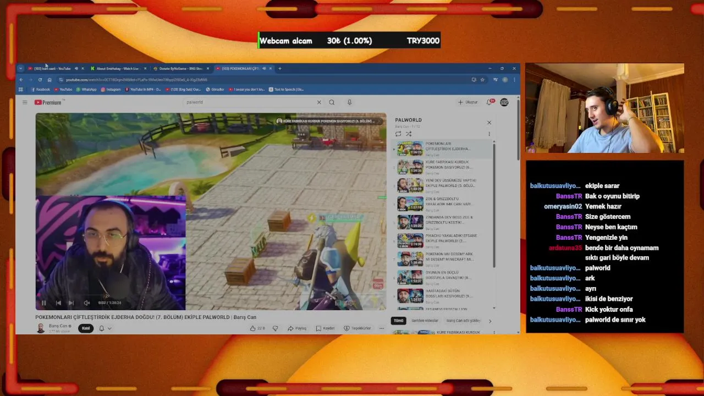Click the playlist panel scrollbar
704x396 pixels.
click(494, 205)
